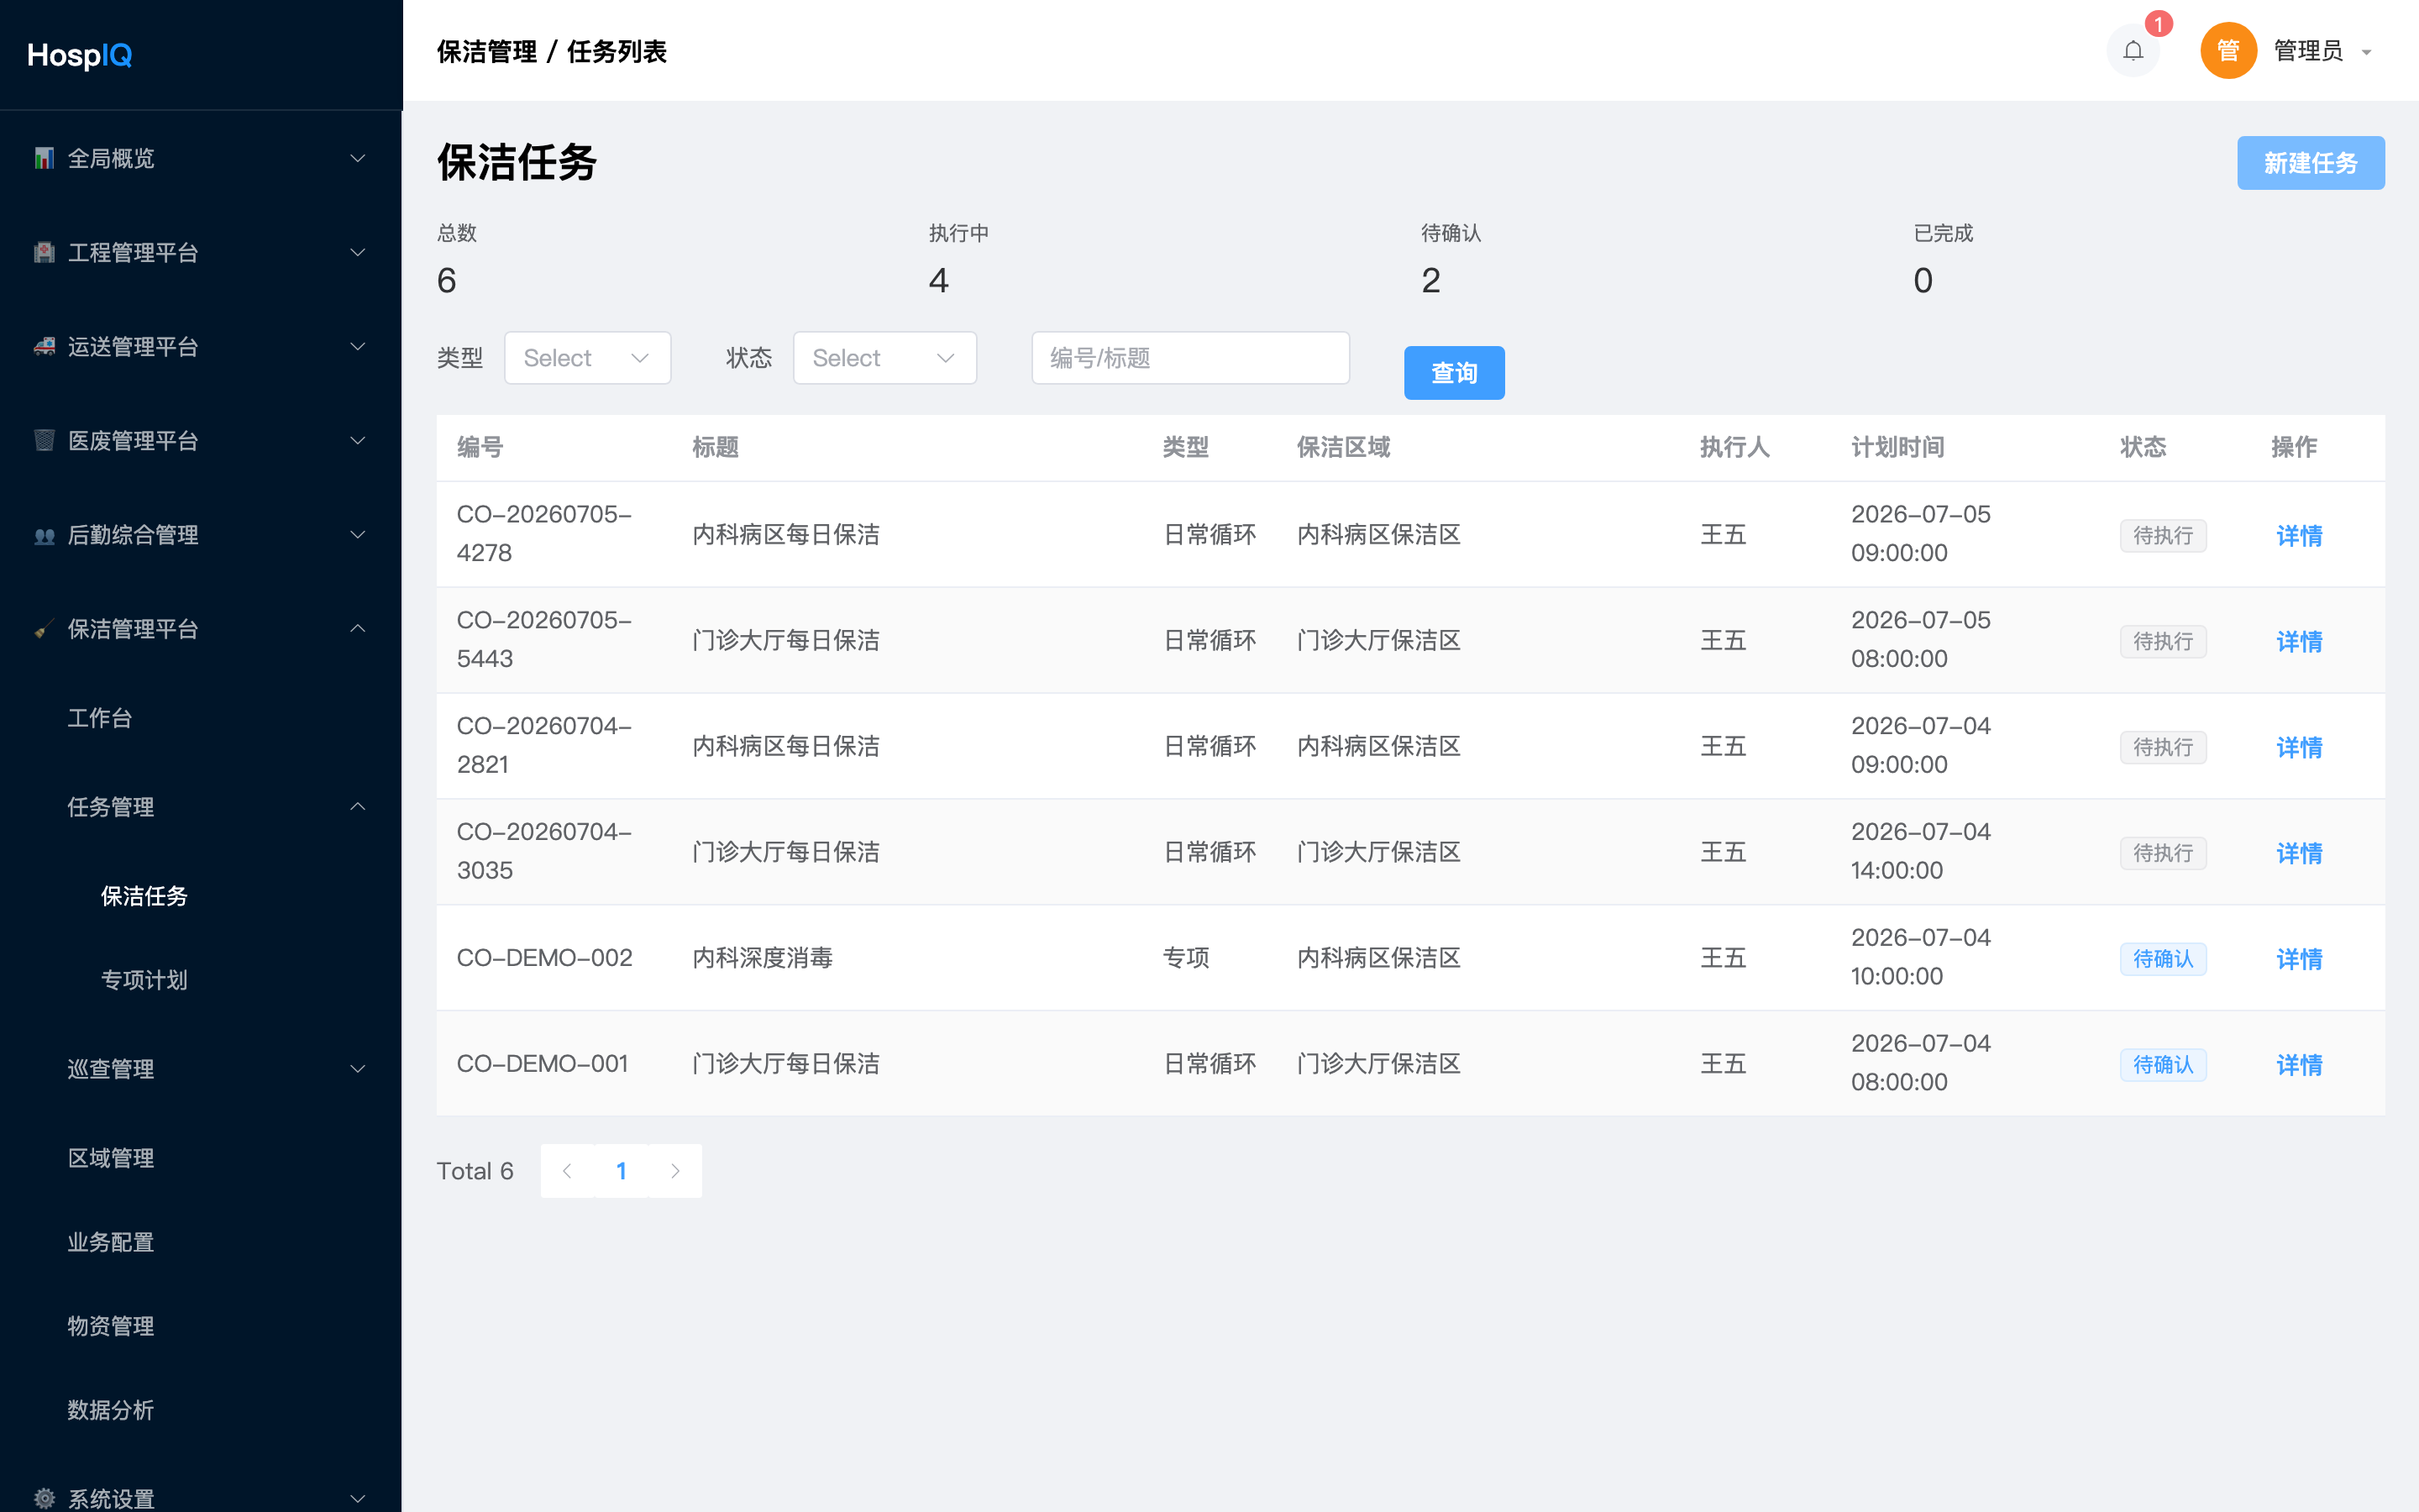Open 详情 for CO-20260705-4278
The image size is (2419, 1512).
coord(2299,536)
